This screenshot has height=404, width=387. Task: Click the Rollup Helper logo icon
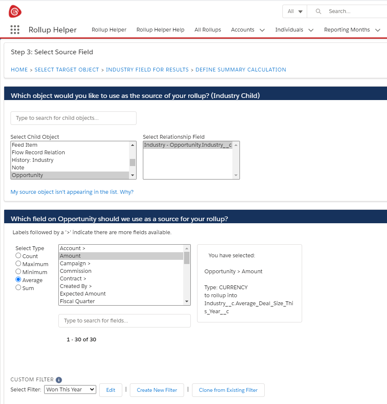[x=15, y=11]
